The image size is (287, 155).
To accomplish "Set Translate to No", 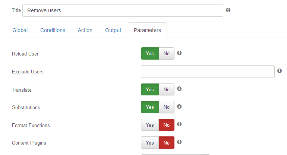I will click(166, 89).
